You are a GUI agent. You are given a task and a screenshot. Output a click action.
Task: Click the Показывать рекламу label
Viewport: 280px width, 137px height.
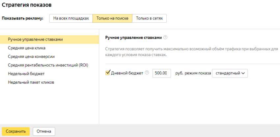coord(23,19)
